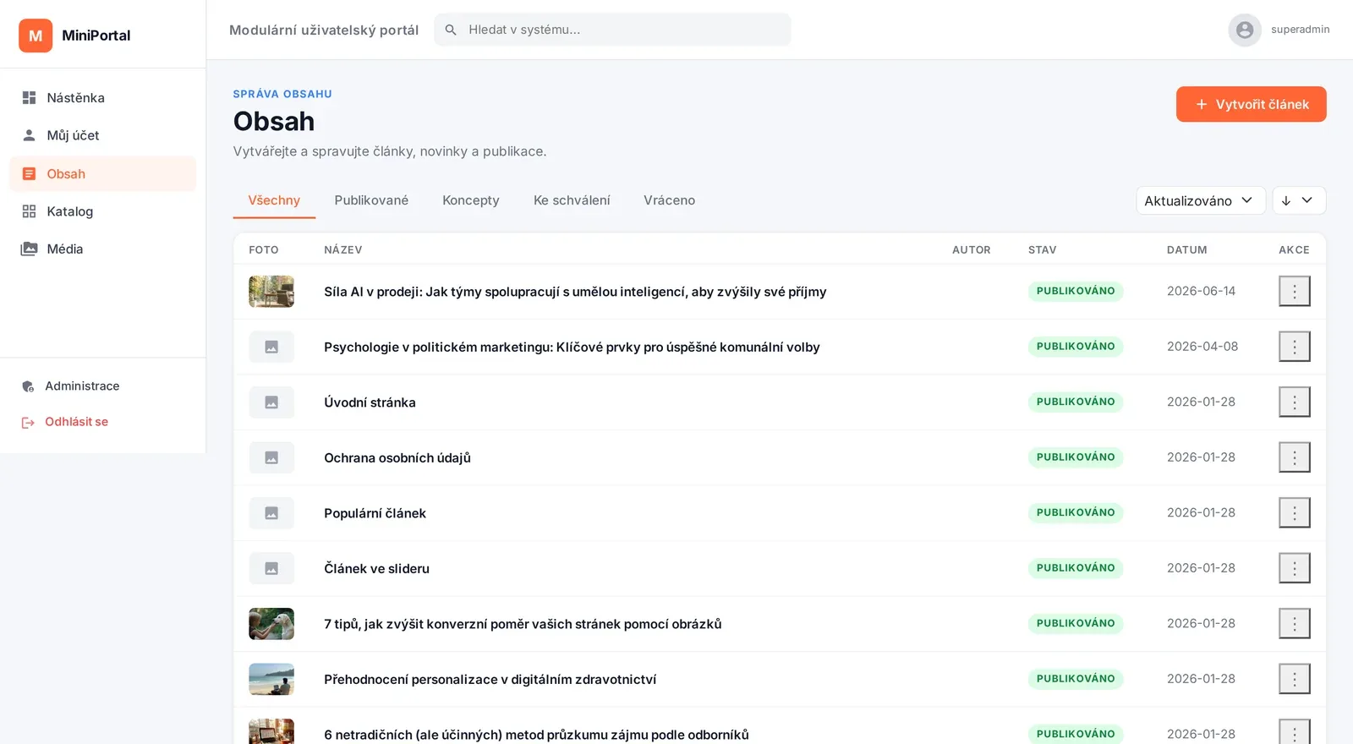This screenshot has height=744, width=1353.
Task: Open actions menu for Přehodnocení personalizace article
Action: [1294, 679]
